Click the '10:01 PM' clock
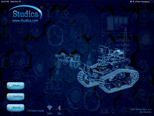 [x=5, y=2]
